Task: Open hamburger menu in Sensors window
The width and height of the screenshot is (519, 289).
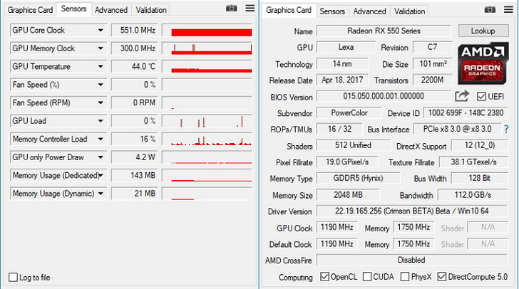Action: [x=250, y=8]
